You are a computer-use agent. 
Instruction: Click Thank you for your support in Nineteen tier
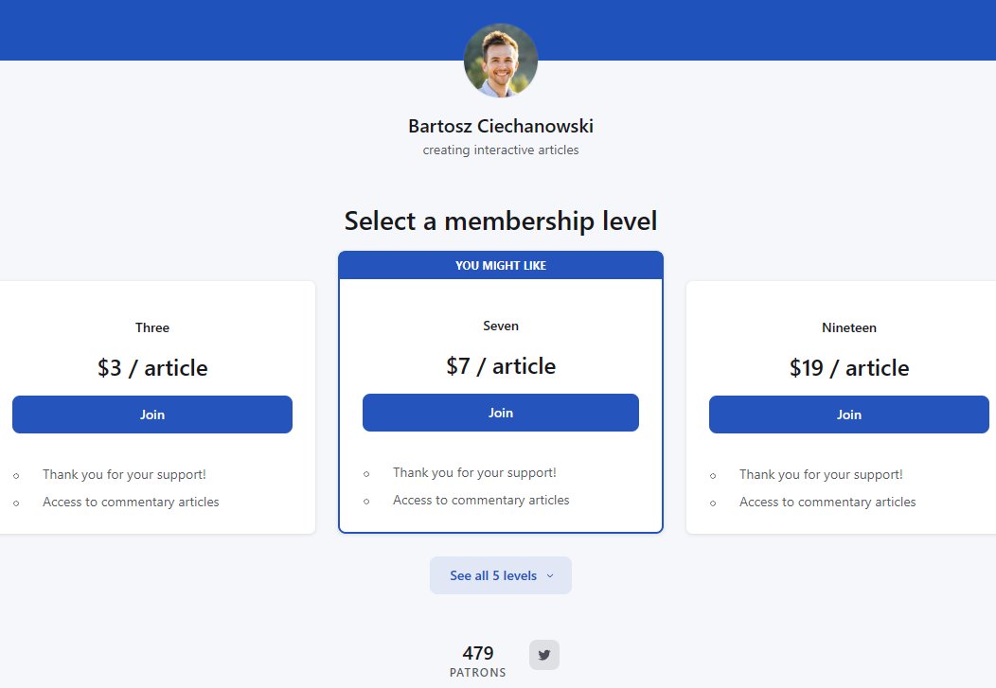coord(821,474)
